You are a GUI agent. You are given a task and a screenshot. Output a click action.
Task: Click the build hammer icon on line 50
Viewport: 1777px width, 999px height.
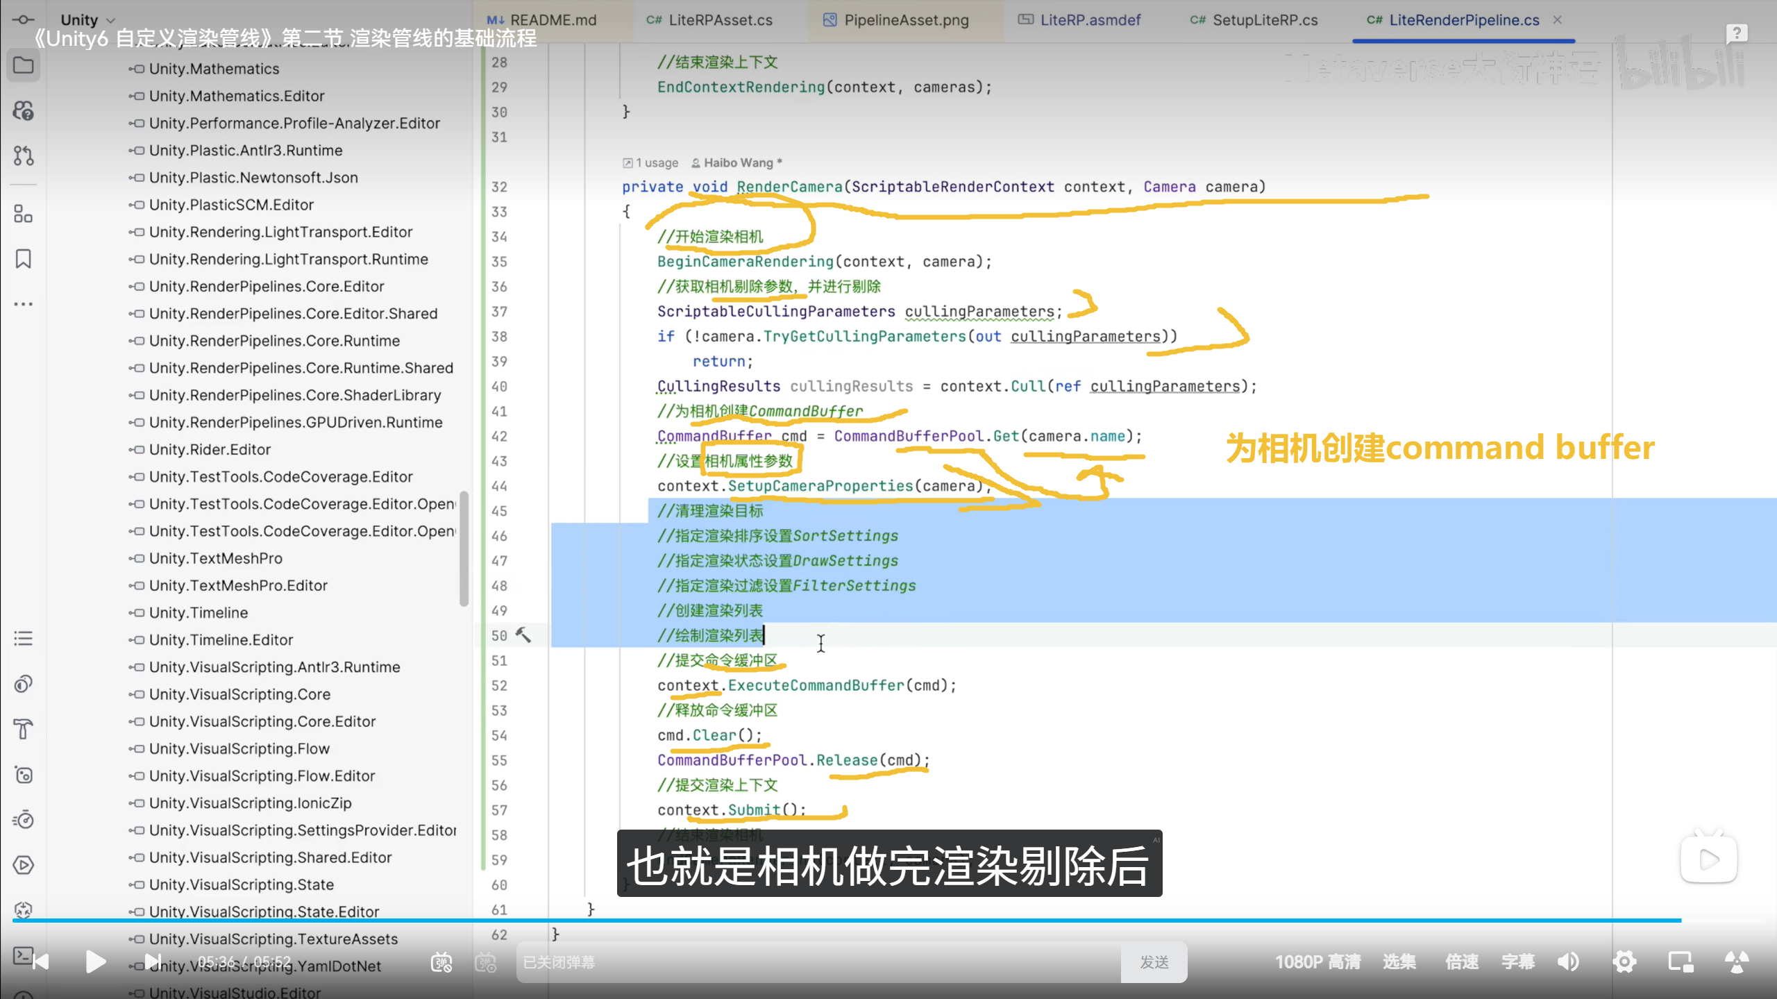point(523,635)
